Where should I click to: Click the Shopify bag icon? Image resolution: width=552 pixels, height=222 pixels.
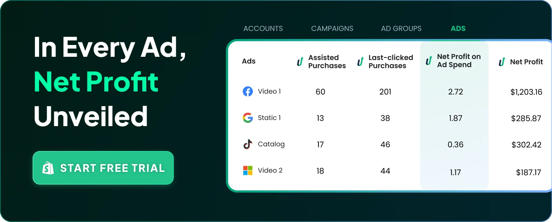coord(48,168)
